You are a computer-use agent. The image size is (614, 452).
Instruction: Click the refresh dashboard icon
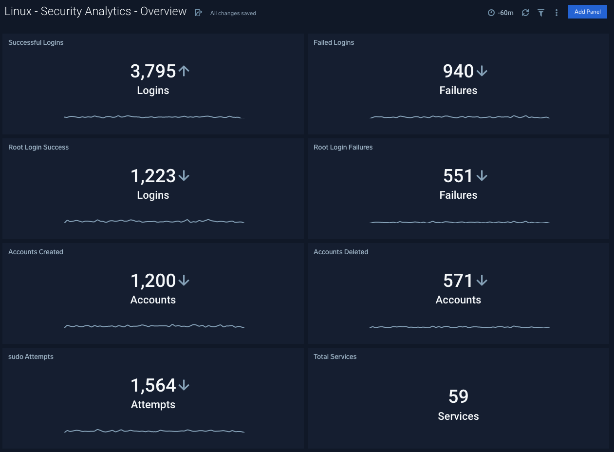(525, 13)
